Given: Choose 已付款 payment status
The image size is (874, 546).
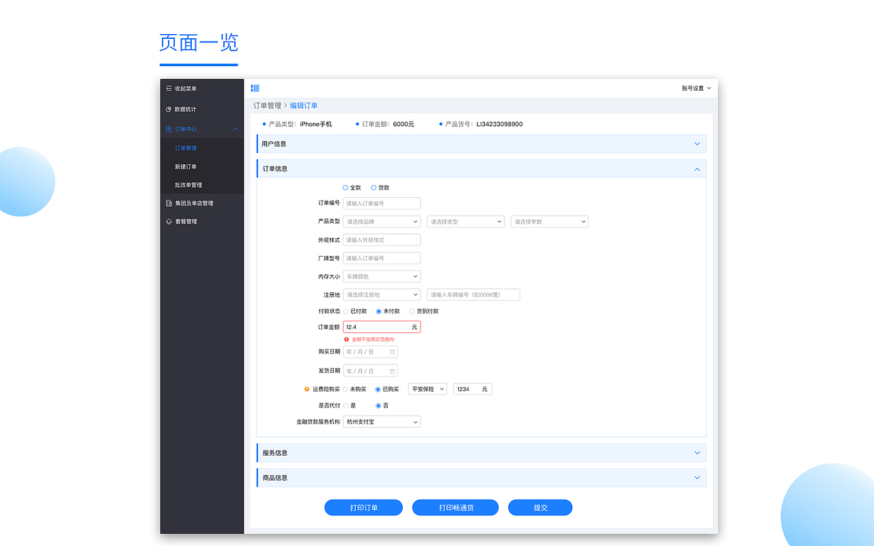Looking at the screenshot, I should pos(346,311).
